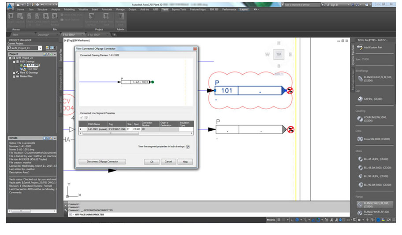The image size is (402, 235).
Task: Click the Add Custom Part icon
Action: click(x=360, y=47)
